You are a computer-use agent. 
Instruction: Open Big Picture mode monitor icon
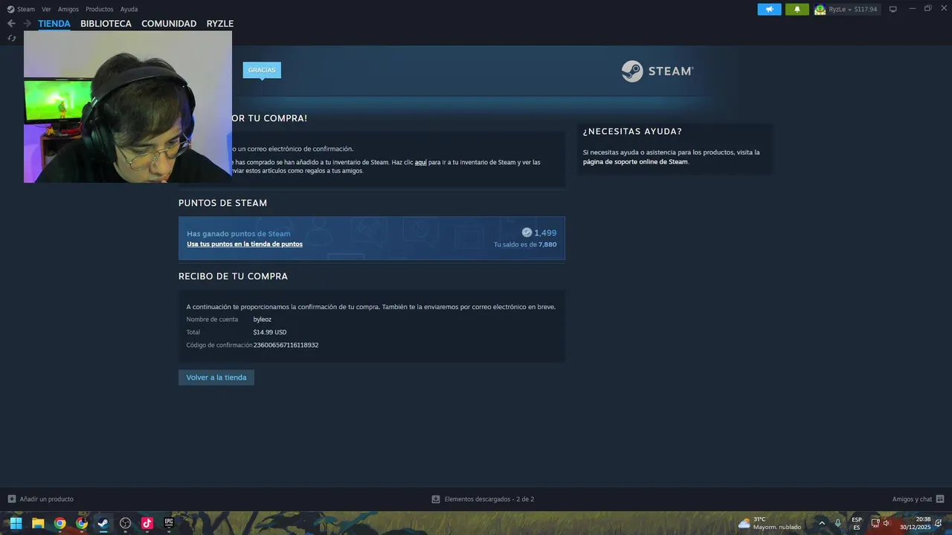point(893,9)
